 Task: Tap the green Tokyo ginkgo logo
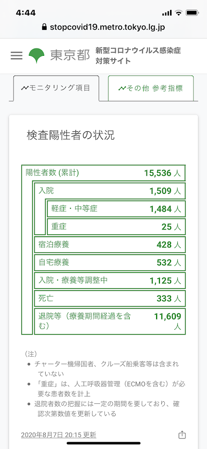click(x=37, y=56)
